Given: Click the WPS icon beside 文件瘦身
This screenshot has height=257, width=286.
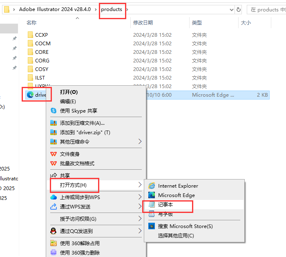Looking at the screenshot, I should (54, 154).
